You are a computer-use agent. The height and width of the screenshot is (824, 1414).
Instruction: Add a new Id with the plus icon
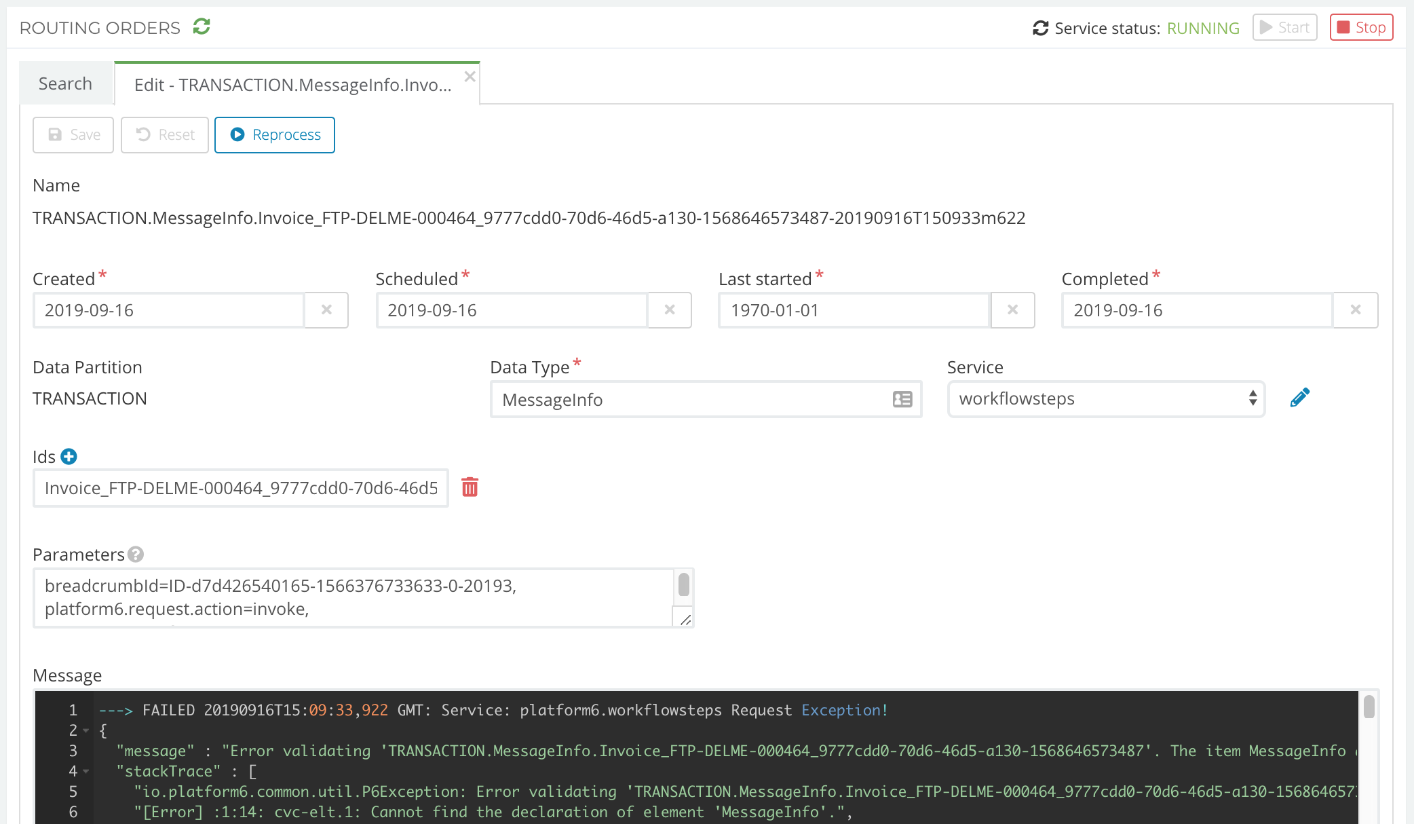click(69, 456)
